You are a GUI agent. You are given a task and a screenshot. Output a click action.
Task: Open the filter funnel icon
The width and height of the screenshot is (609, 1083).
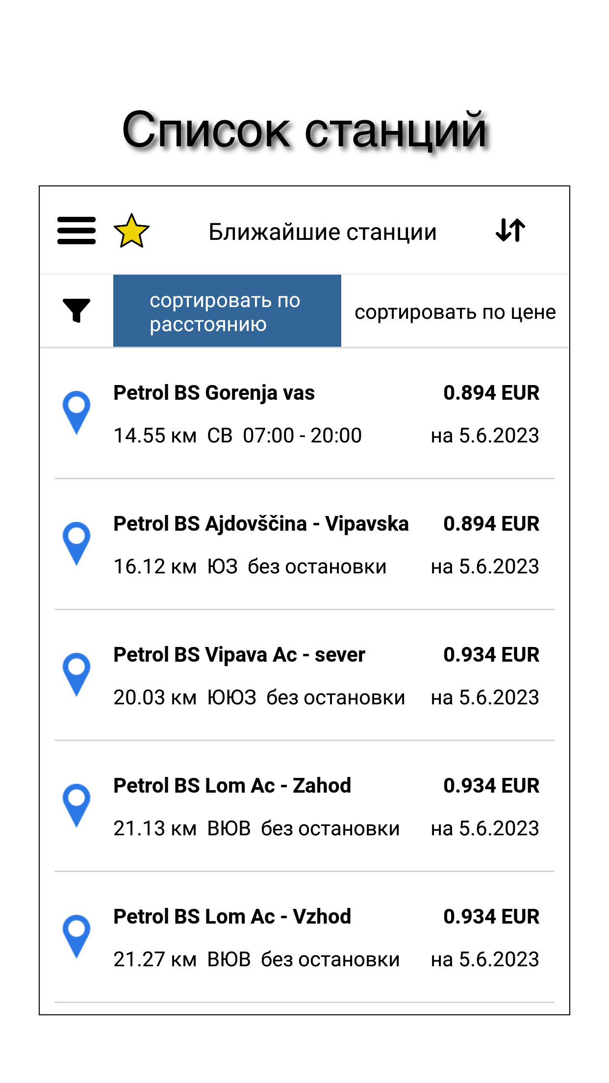pyautogui.click(x=76, y=310)
